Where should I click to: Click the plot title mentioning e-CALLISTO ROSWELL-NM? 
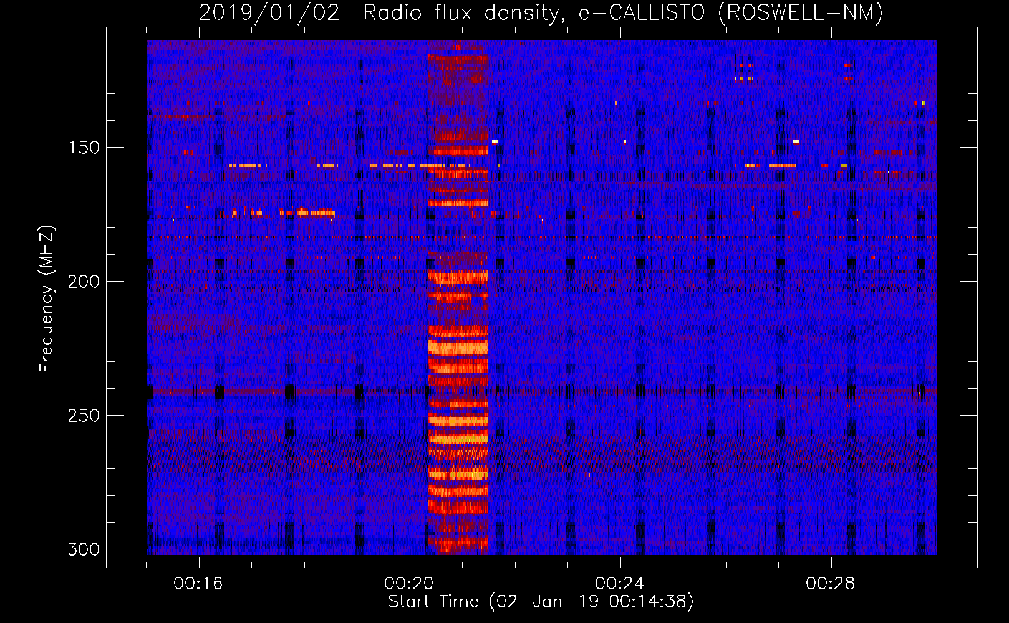541,12
